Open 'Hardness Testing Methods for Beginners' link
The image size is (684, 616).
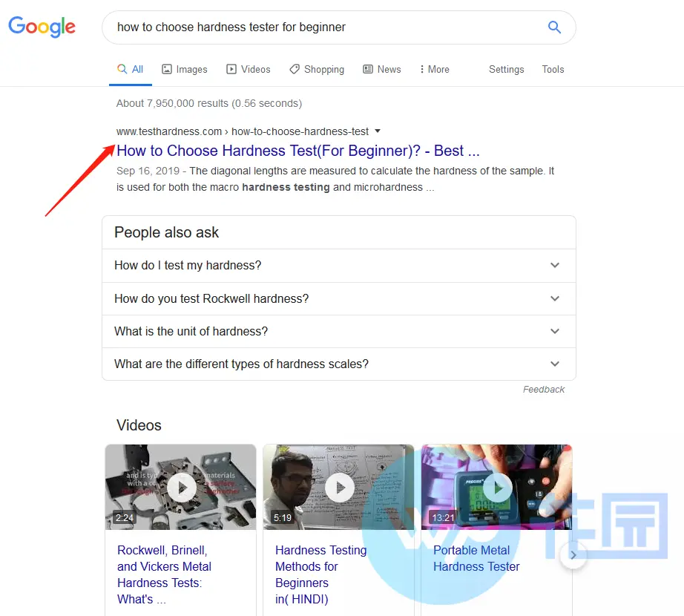(320, 574)
